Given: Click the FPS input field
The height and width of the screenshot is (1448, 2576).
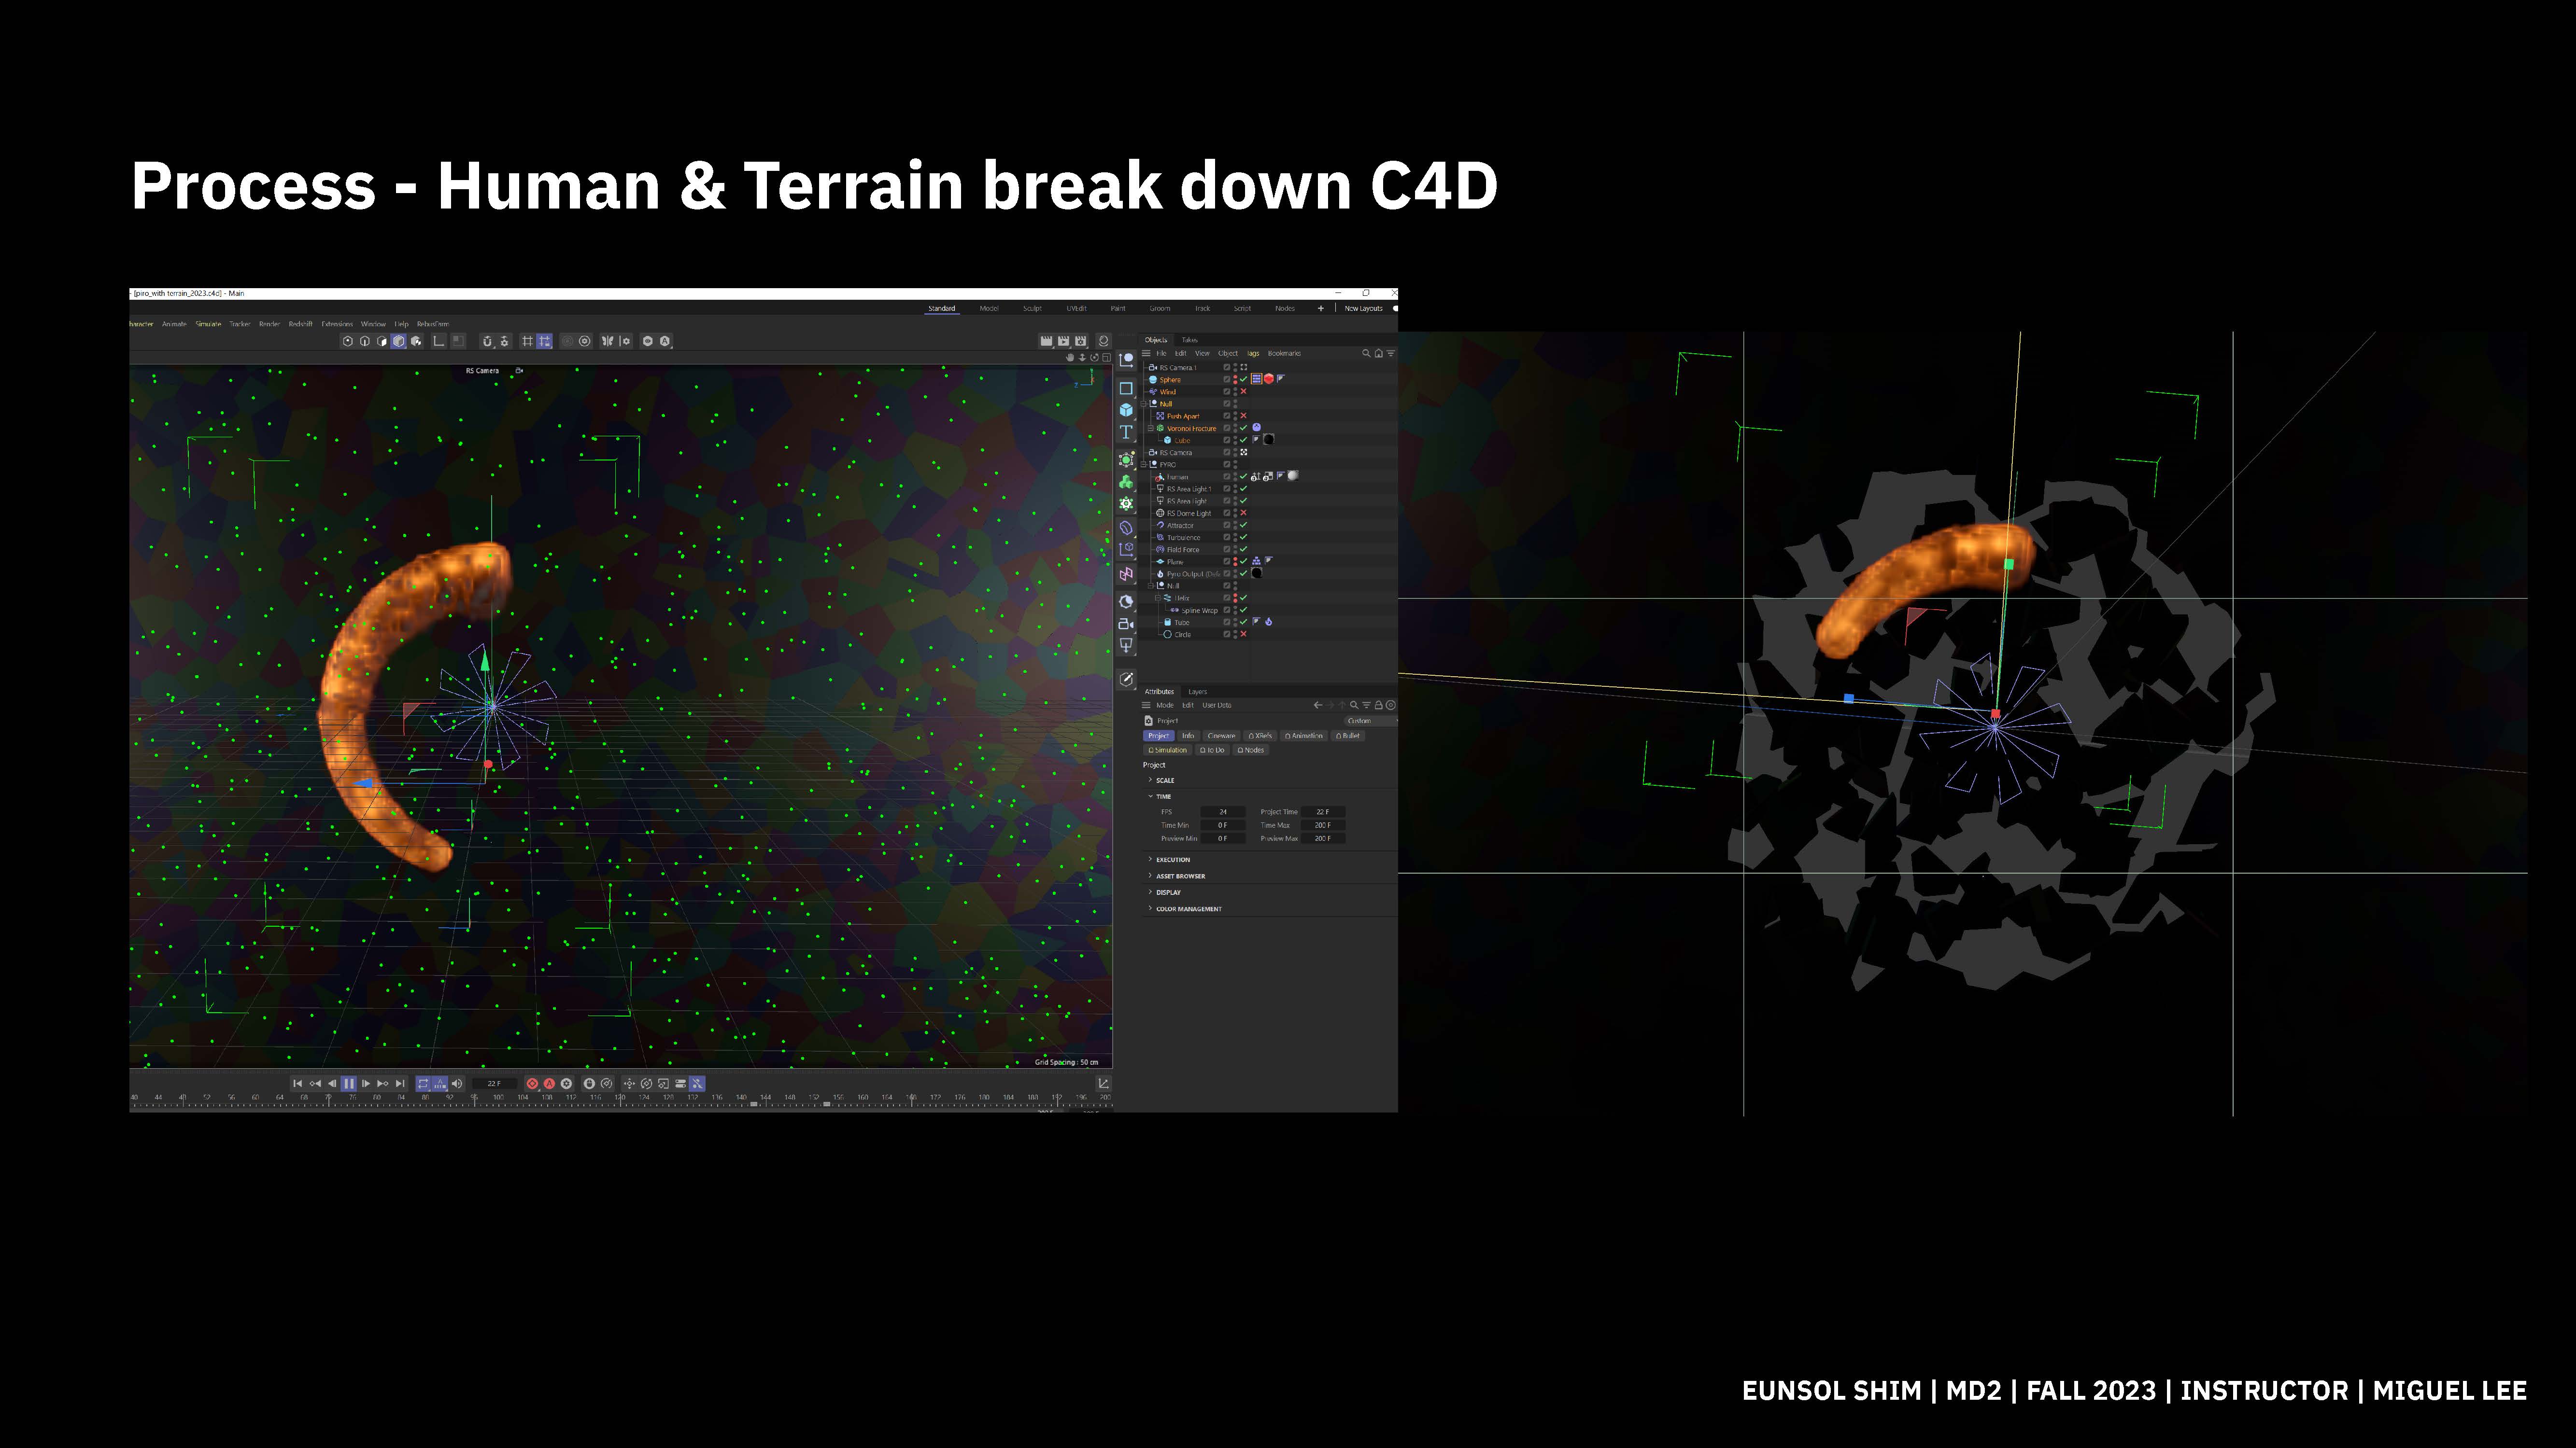Looking at the screenshot, I should coord(1222,811).
